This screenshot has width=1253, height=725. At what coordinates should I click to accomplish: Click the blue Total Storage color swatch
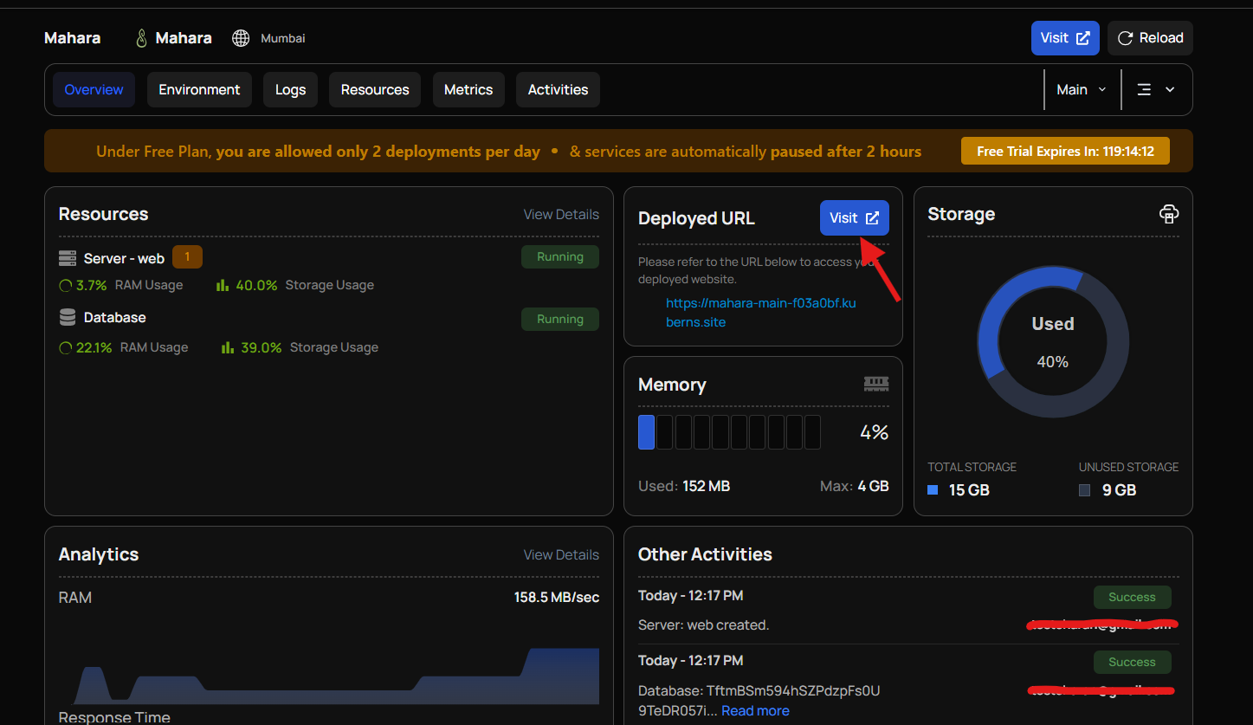933,490
